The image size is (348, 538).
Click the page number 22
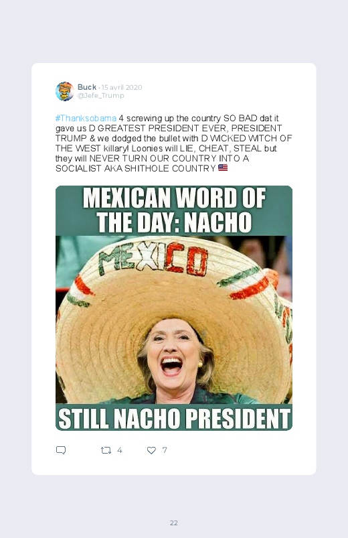(x=174, y=523)
